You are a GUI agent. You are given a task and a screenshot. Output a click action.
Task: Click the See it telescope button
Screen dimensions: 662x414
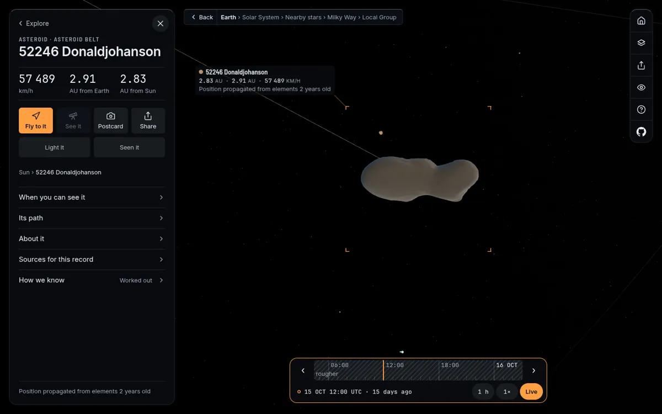click(x=73, y=120)
